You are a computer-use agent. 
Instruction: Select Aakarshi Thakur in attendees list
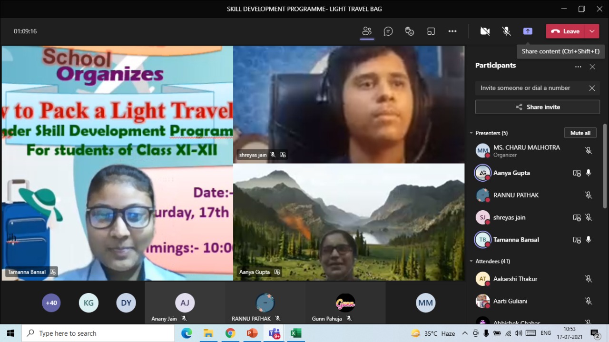pyautogui.click(x=515, y=279)
